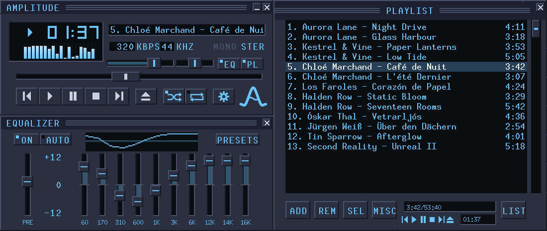Click the 60 Hz band slider handle
This screenshot has width=547, height=231.
(84, 166)
